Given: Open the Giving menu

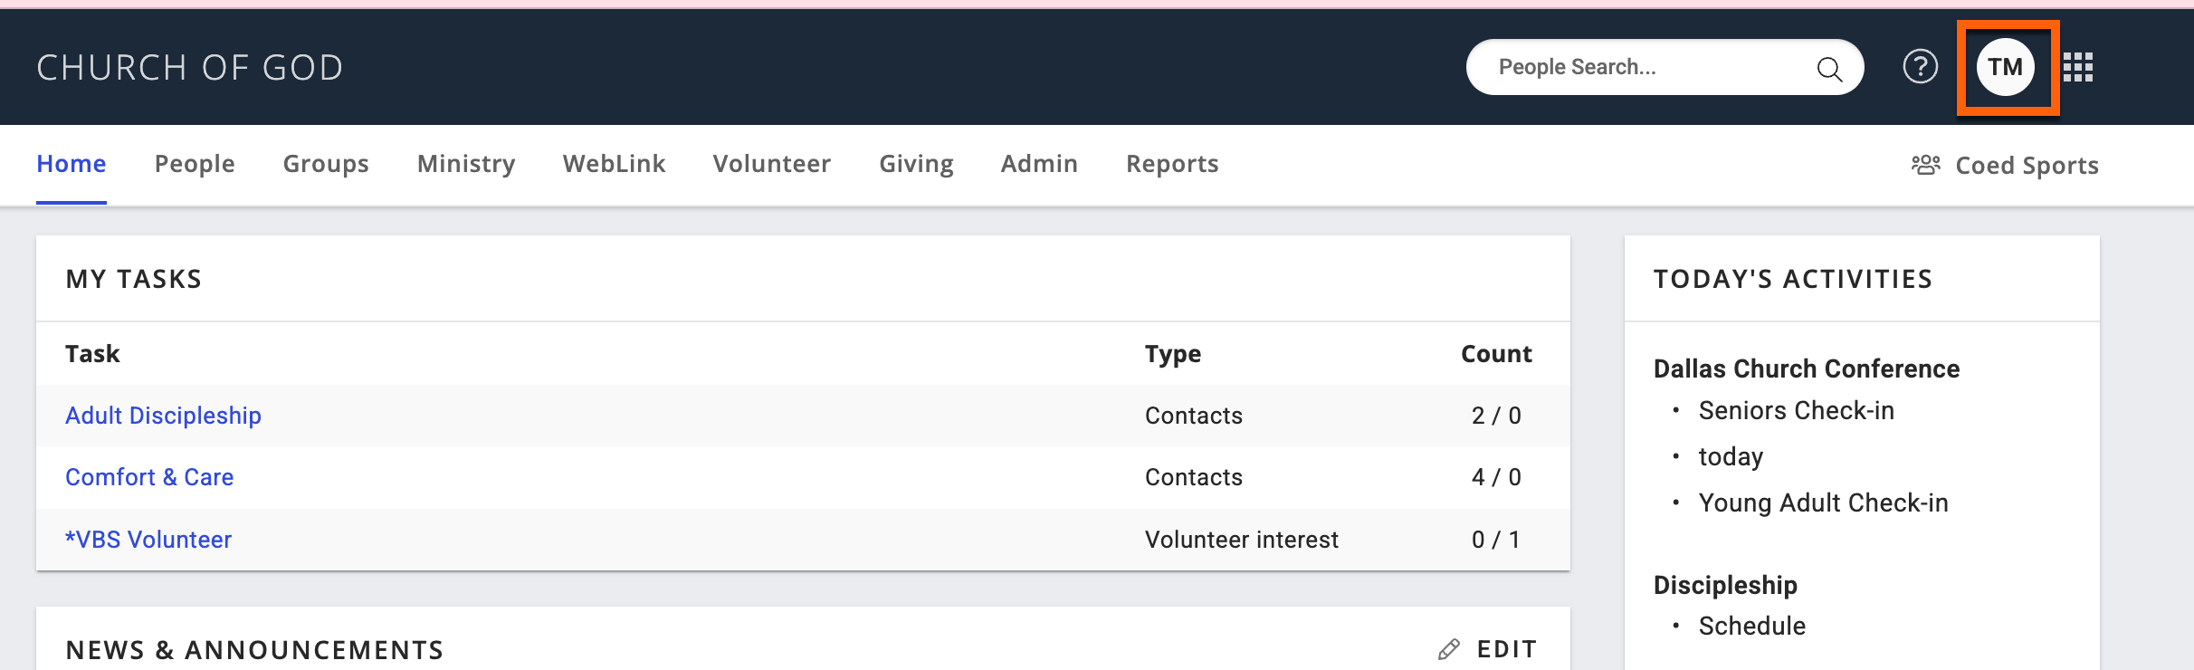Looking at the screenshot, I should point(916,164).
